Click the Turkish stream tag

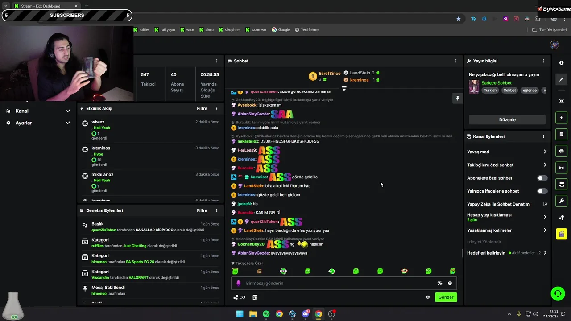[490, 91]
